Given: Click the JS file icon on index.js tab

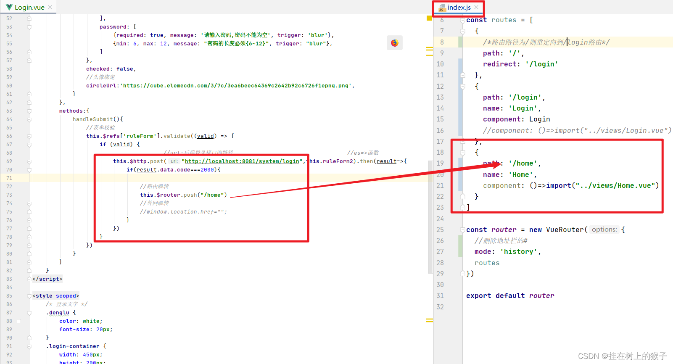Looking at the screenshot, I should click(442, 8).
